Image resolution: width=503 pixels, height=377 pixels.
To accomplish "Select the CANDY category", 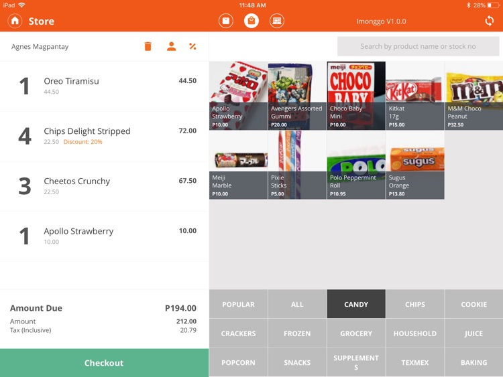I will tap(356, 304).
